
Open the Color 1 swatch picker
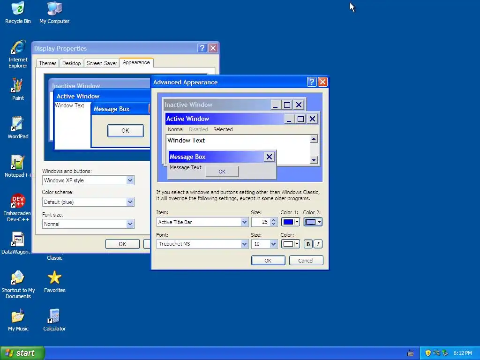point(290,222)
